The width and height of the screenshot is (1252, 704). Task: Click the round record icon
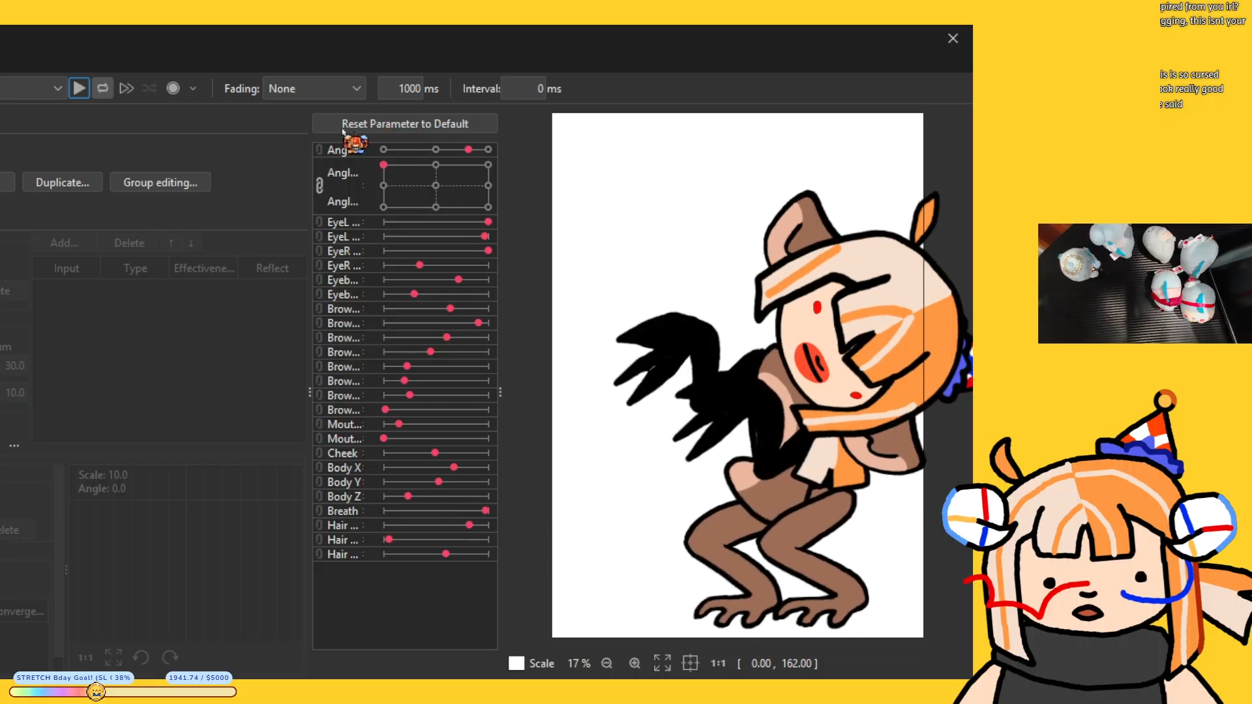click(173, 88)
